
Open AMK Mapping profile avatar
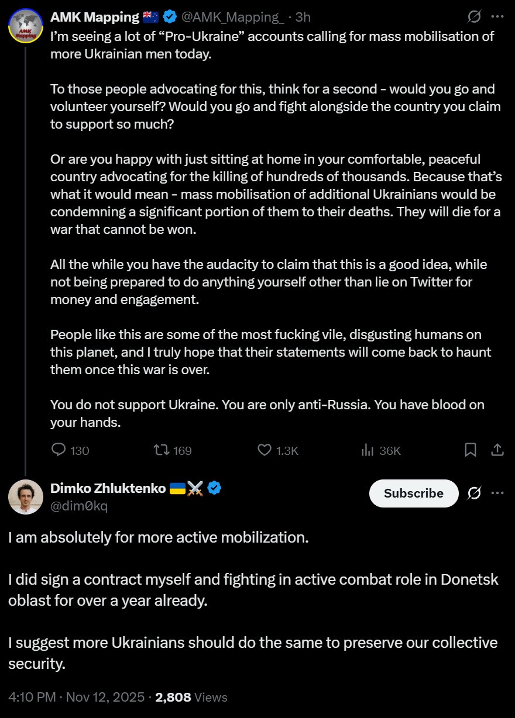pos(26,26)
